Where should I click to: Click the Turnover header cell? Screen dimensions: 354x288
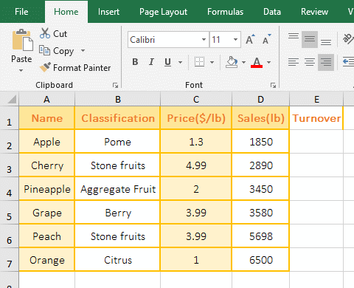coord(316,118)
